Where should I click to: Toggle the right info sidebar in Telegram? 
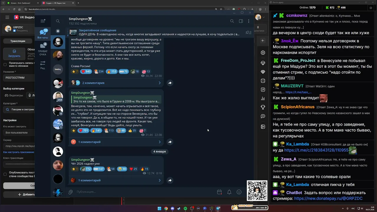coord(241,21)
